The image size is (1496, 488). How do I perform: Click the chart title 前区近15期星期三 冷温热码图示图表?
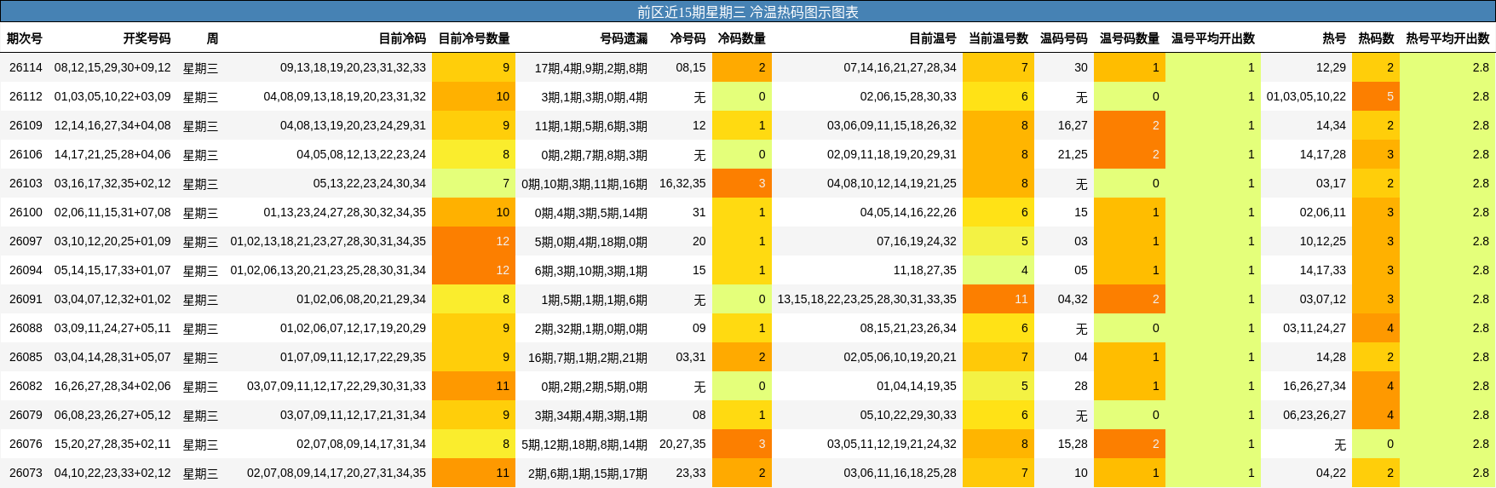pos(748,12)
